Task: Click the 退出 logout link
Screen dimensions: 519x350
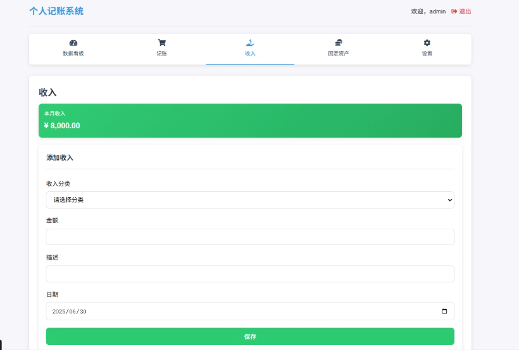Action: tap(465, 11)
